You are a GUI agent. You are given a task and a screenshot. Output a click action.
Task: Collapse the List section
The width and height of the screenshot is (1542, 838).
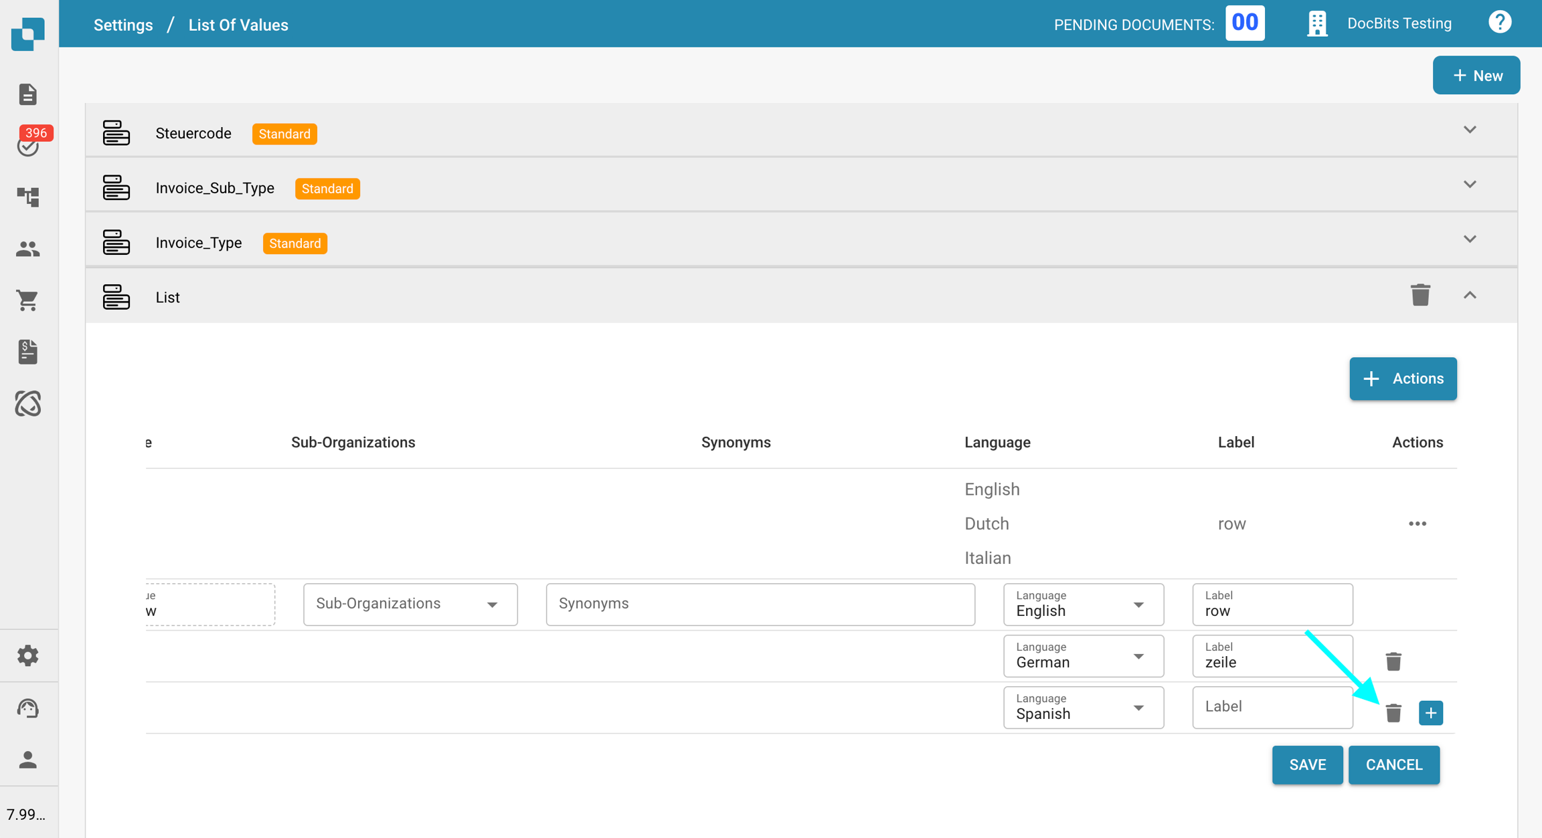1470,296
